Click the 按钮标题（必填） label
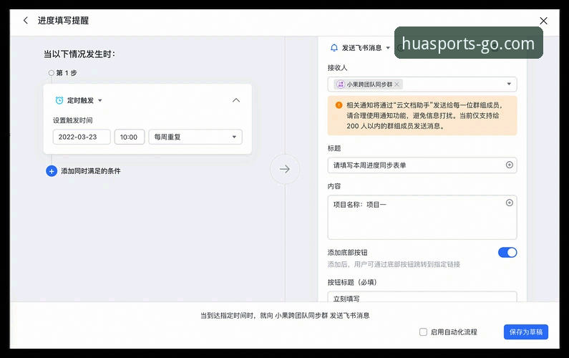This screenshot has height=358, width=569. click(352, 282)
